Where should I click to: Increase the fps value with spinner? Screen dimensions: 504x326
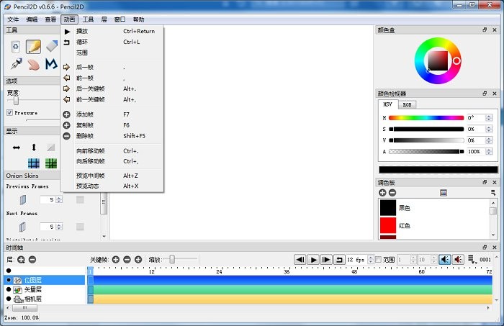tap(370, 257)
